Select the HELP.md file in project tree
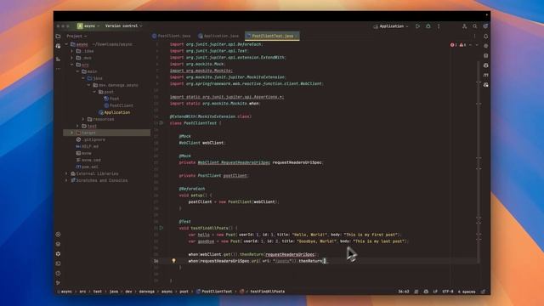Image resolution: width=544 pixels, height=306 pixels. click(88, 146)
